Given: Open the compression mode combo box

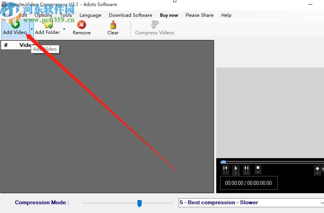Looking at the screenshot, I should (x=251, y=203).
